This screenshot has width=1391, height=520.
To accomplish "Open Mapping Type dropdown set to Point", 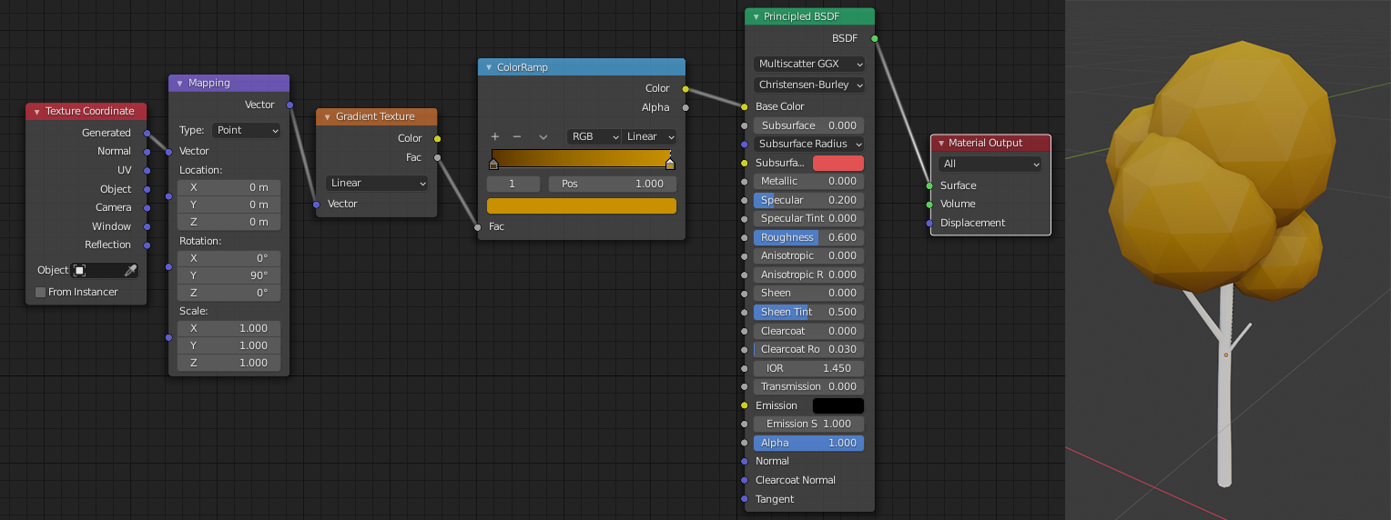I will coord(247,130).
